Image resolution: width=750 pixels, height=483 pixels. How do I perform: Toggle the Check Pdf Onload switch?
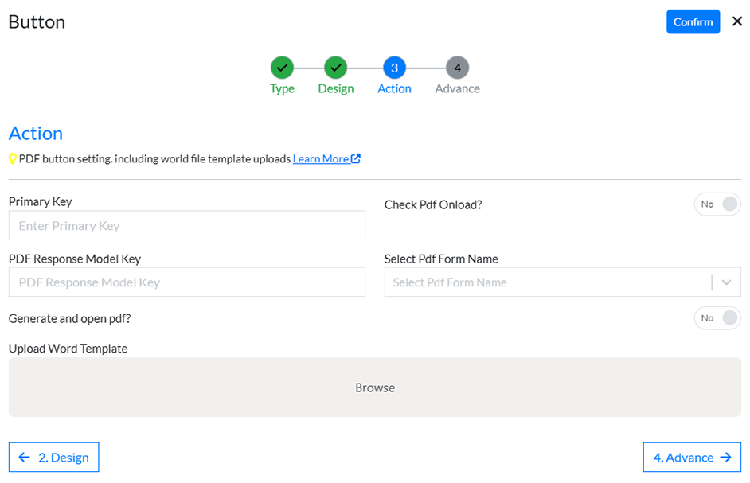(717, 204)
